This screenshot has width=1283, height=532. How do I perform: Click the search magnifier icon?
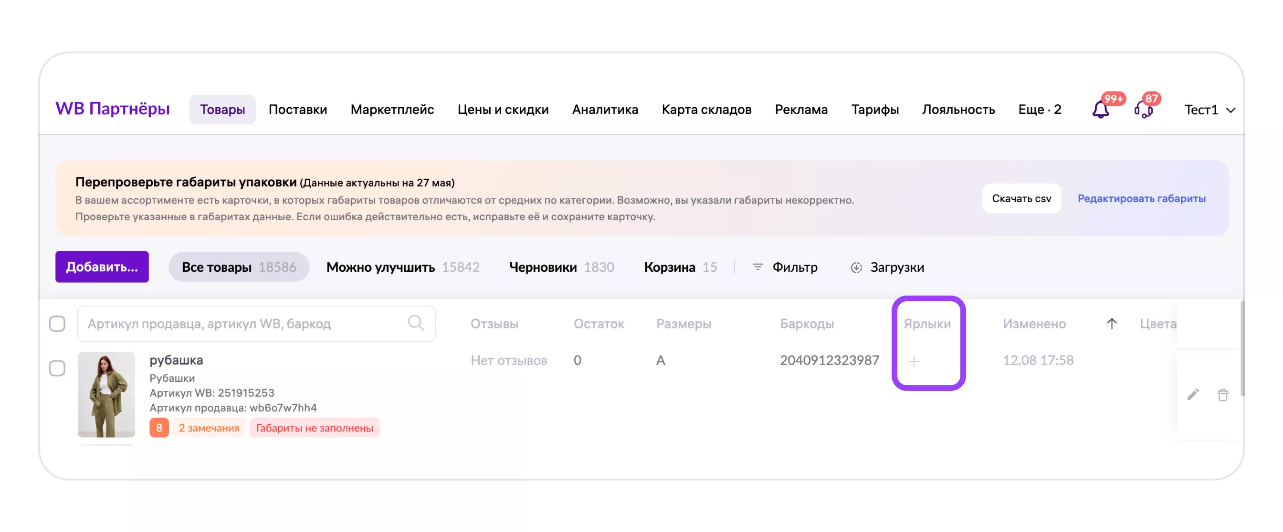tap(415, 323)
